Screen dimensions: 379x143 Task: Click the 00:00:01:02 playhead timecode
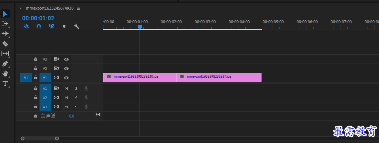pos(38,18)
